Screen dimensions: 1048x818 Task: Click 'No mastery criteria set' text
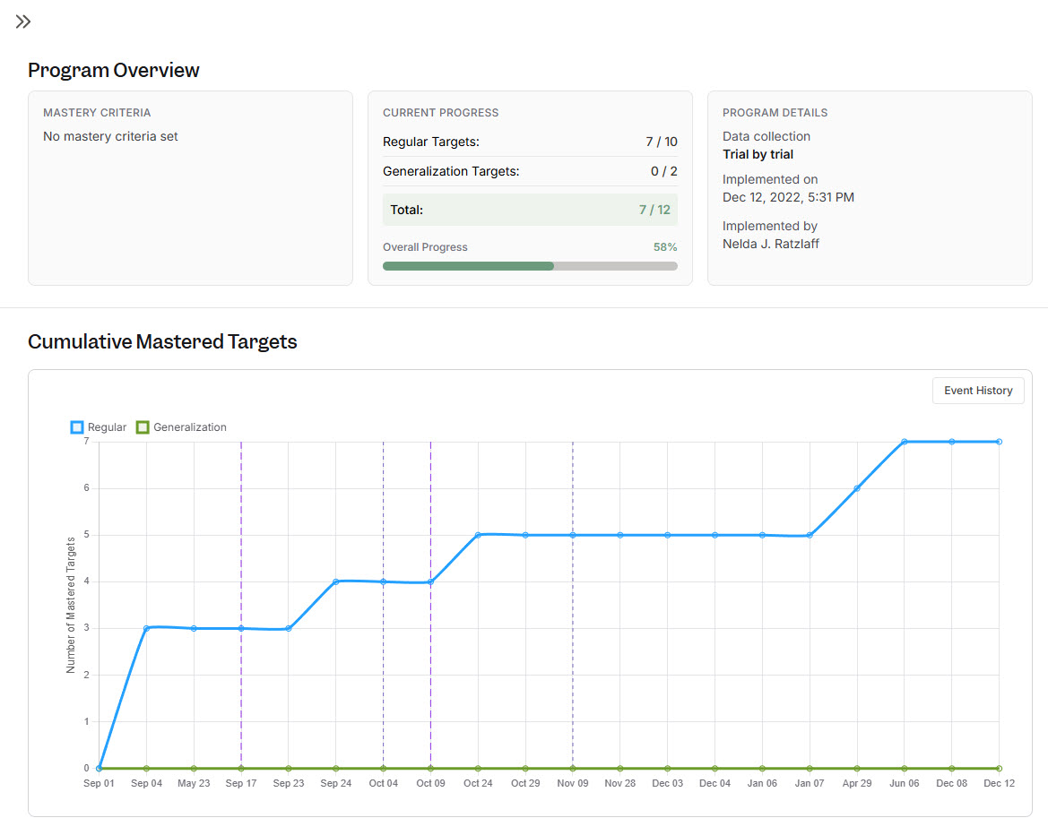pos(110,136)
